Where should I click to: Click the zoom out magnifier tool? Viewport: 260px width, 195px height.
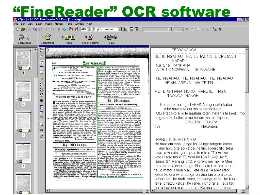pos(42,124)
